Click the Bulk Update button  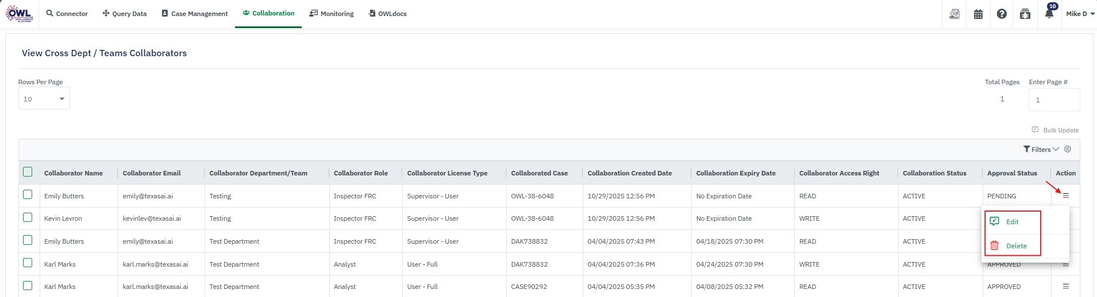[x=1056, y=130]
